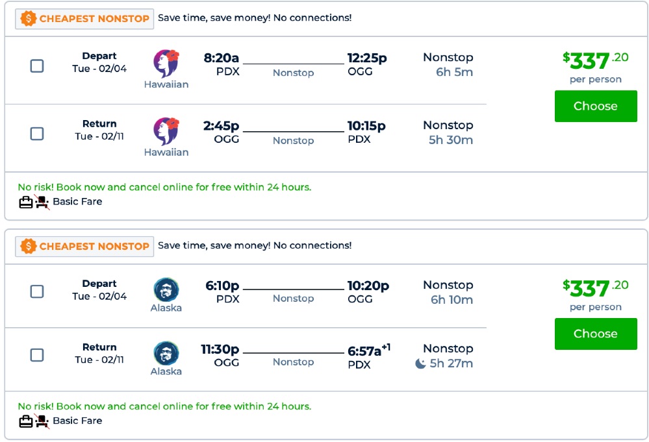Click Basic Fare text under Alaska flights
Screen dimensions: 649x442
click(77, 421)
